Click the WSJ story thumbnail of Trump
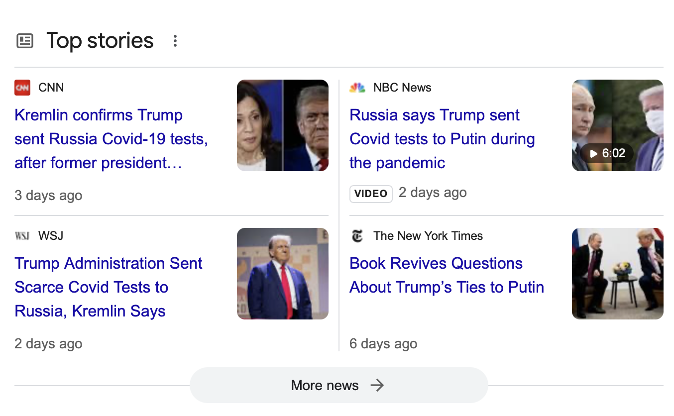Image resolution: width=674 pixels, height=416 pixels. pos(282,274)
